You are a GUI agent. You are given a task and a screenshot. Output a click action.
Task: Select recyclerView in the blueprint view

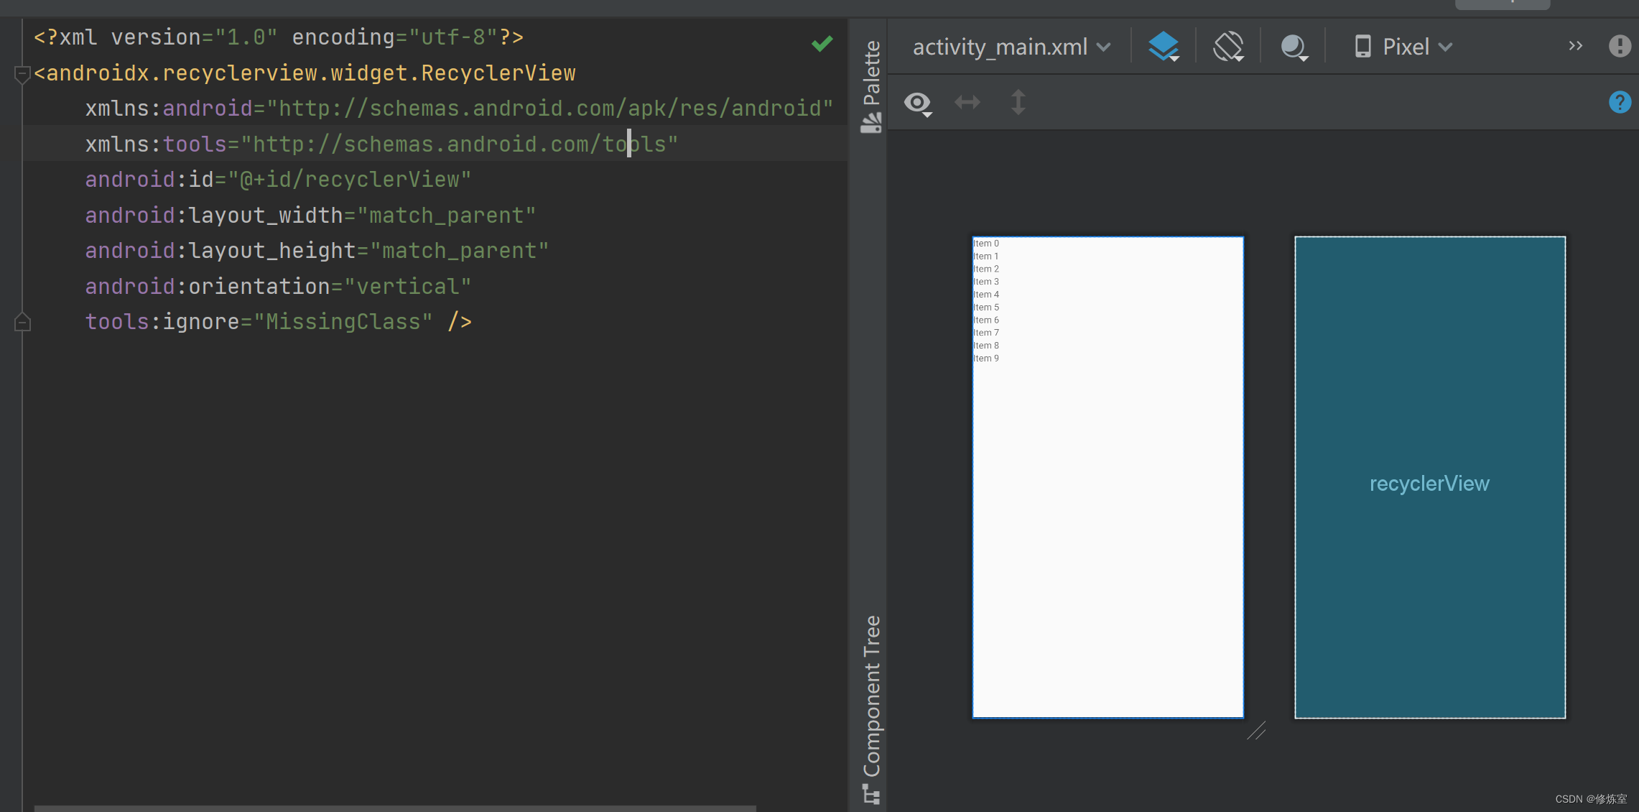(1429, 483)
